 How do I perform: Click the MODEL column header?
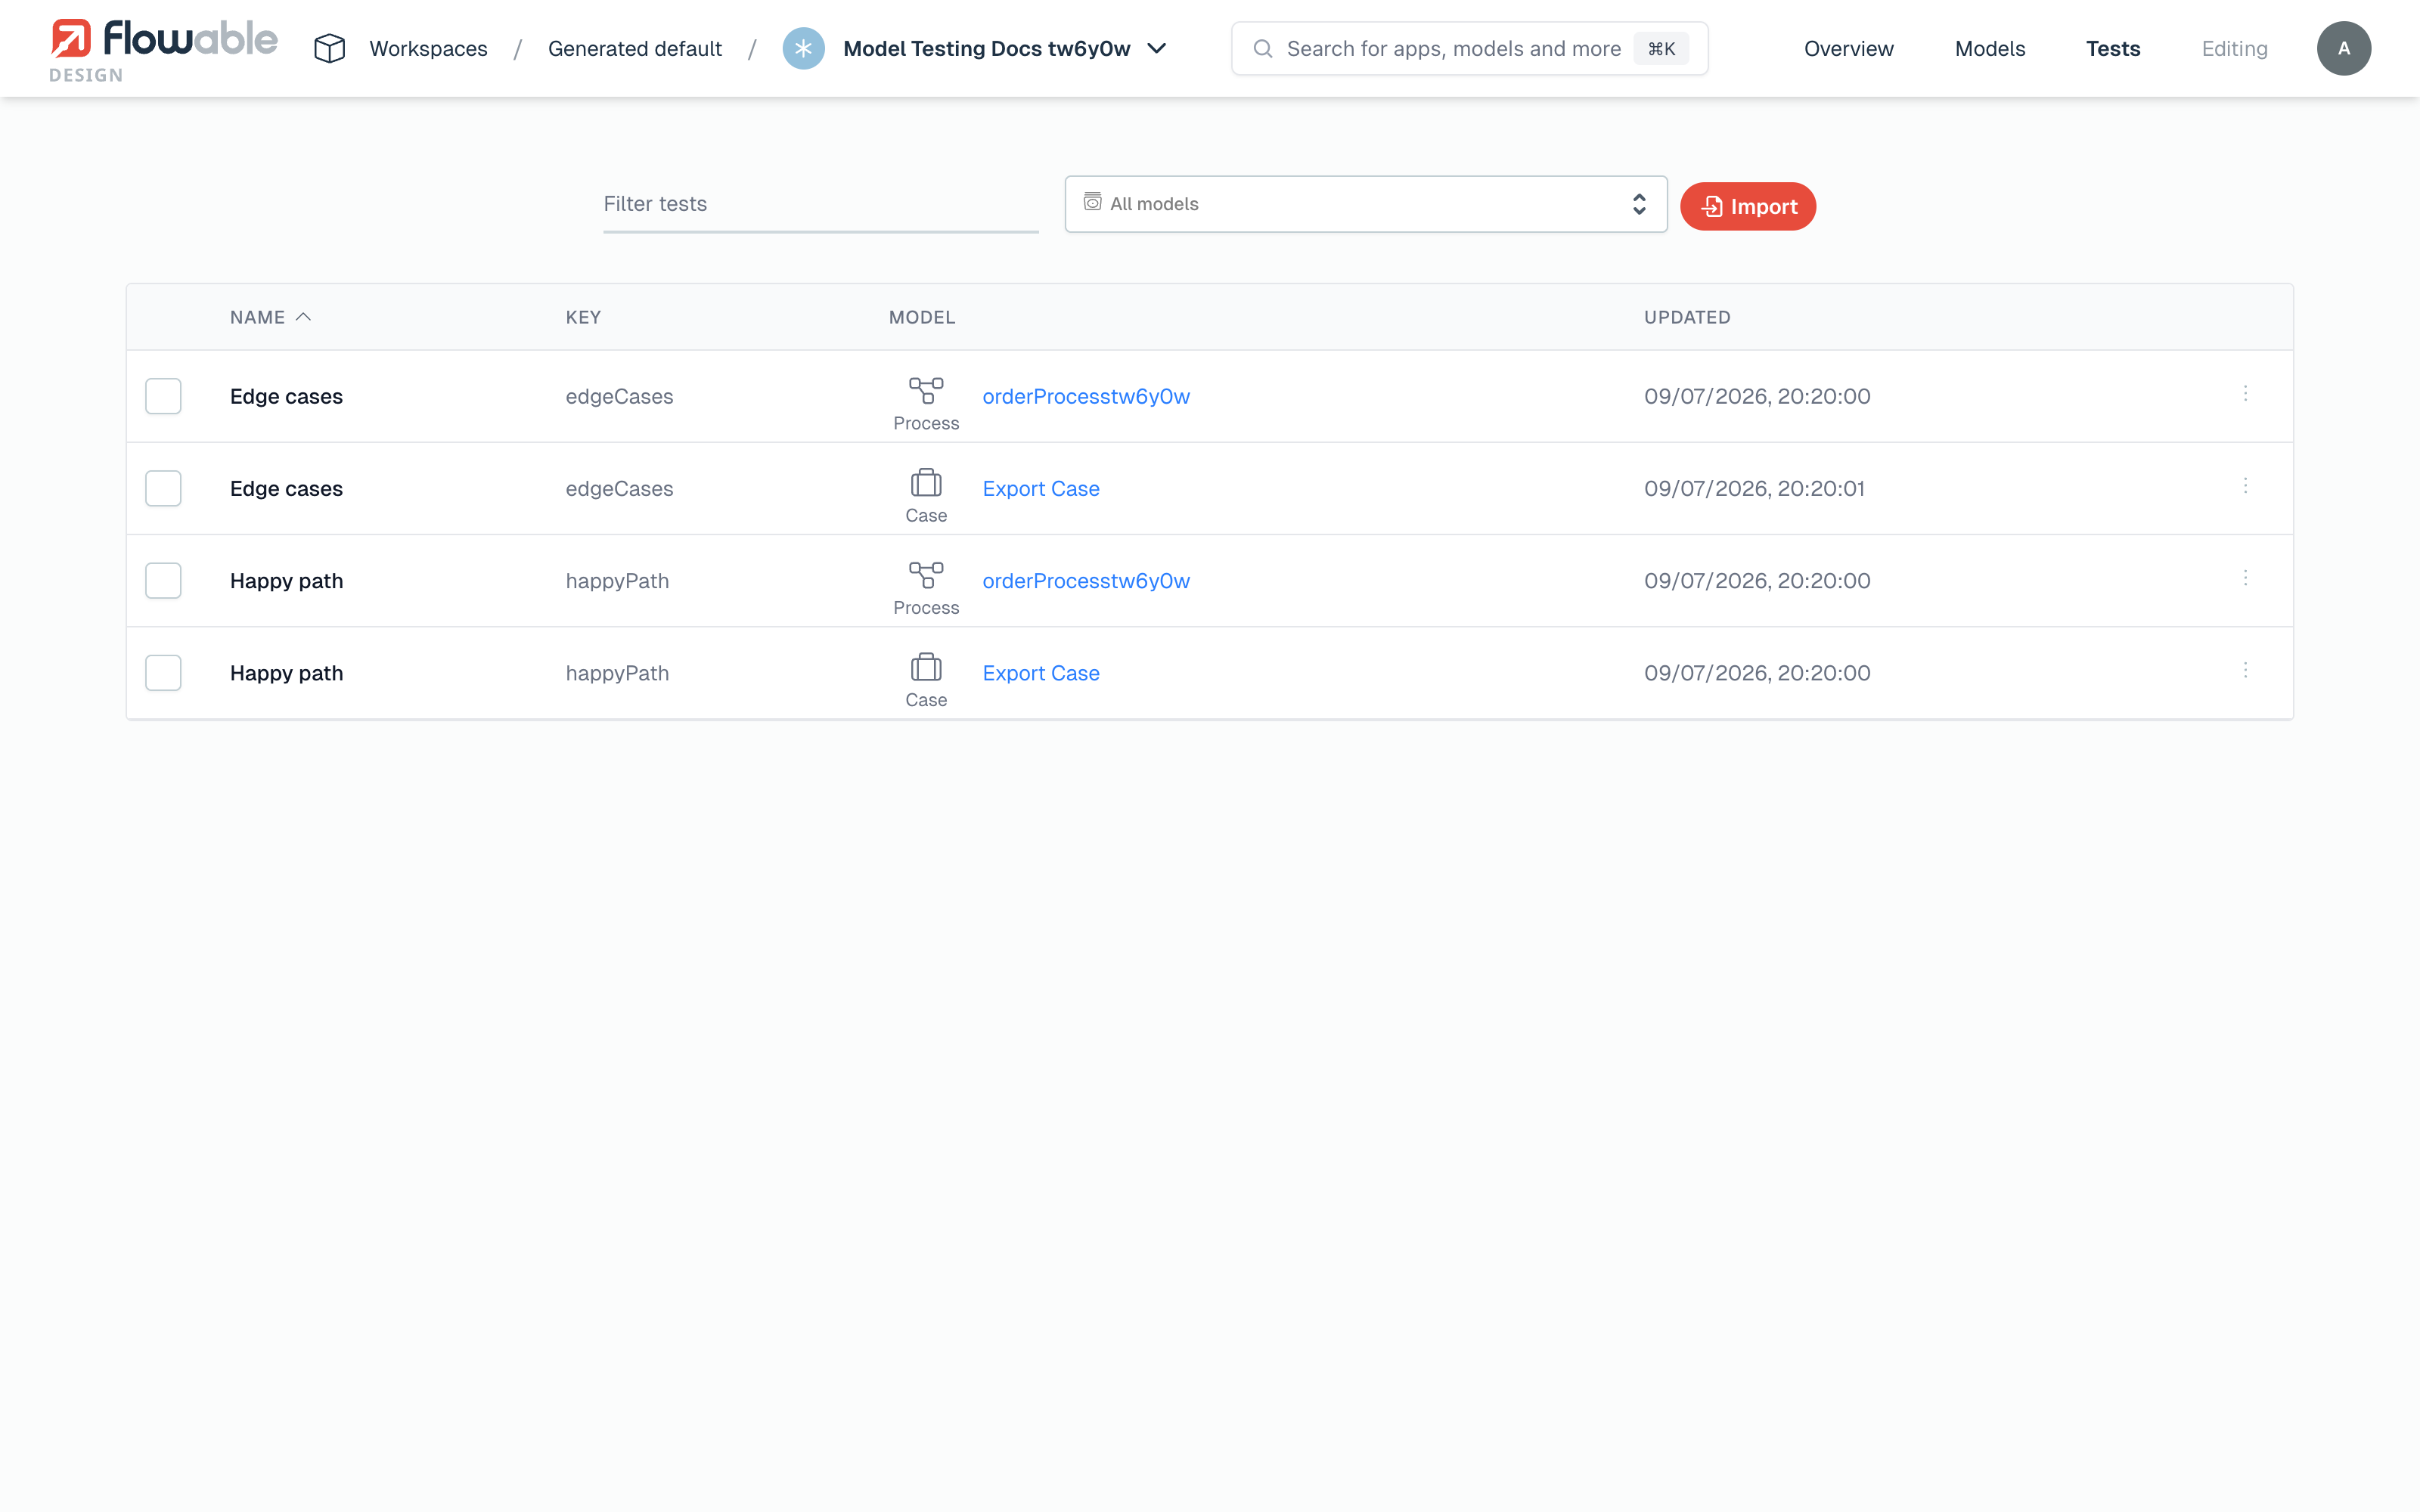922,317
